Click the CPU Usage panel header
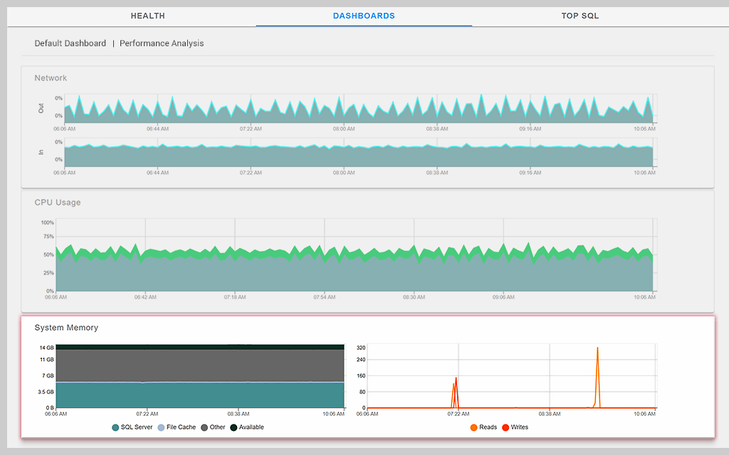This screenshot has width=729, height=455. click(x=56, y=202)
